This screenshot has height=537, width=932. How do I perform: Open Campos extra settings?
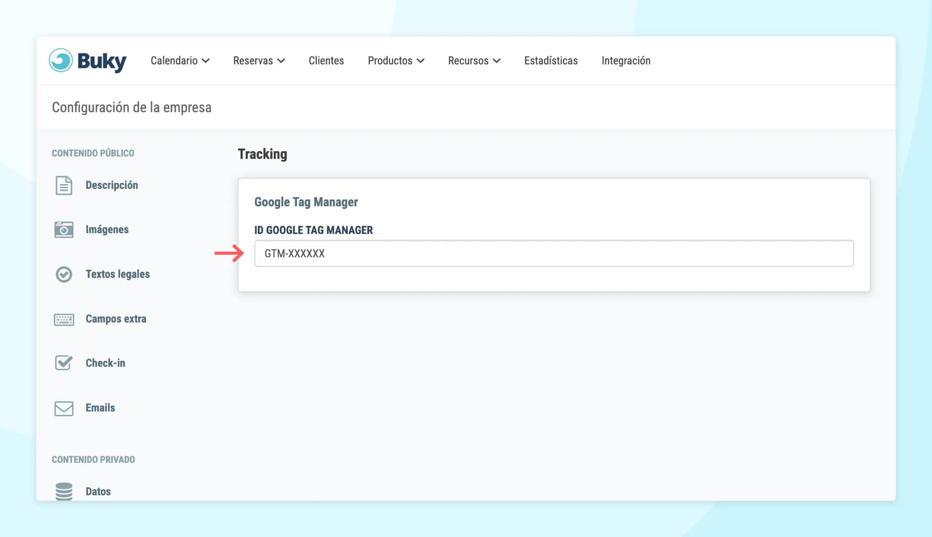click(x=116, y=319)
